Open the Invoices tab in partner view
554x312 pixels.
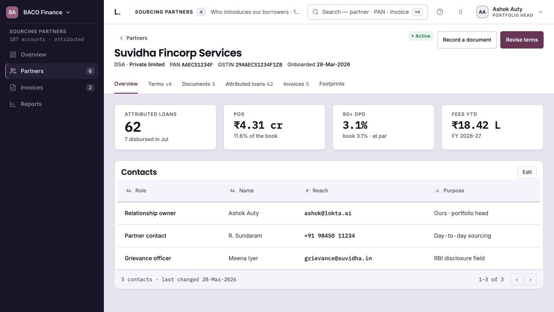pos(296,84)
